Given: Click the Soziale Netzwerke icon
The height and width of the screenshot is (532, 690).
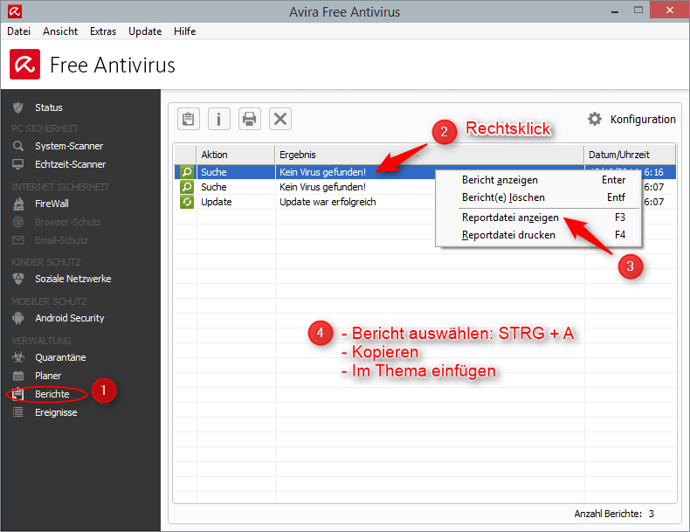Looking at the screenshot, I should 18,279.
